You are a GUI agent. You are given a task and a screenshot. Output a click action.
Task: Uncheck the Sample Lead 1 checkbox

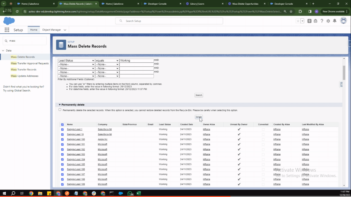pyautogui.click(x=62, y=130)
